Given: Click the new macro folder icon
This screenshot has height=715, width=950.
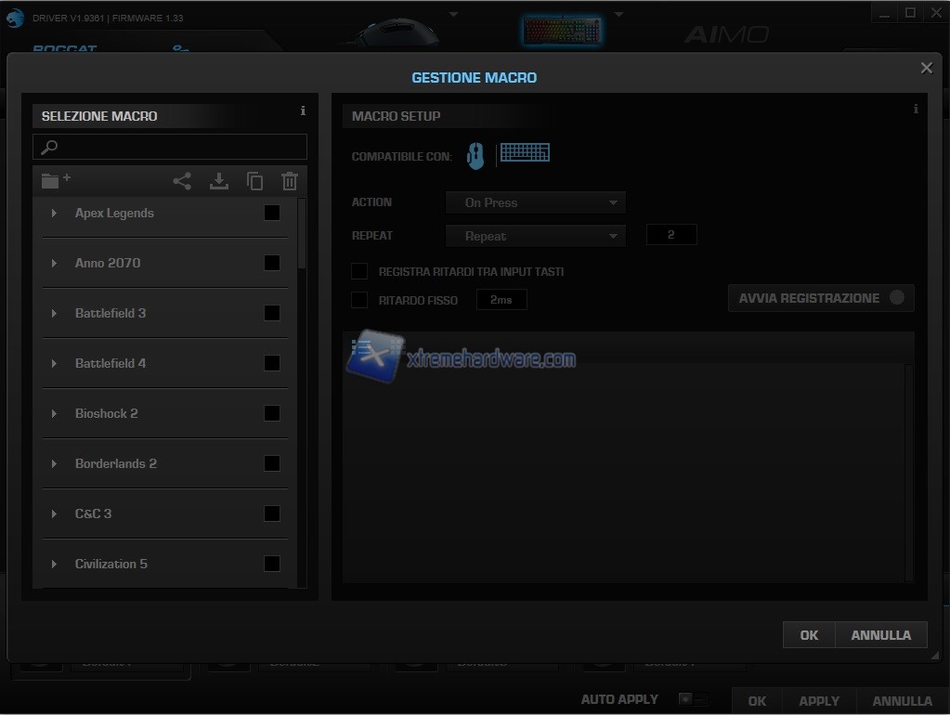Looking at the screenshot, I should click(55, 181).
